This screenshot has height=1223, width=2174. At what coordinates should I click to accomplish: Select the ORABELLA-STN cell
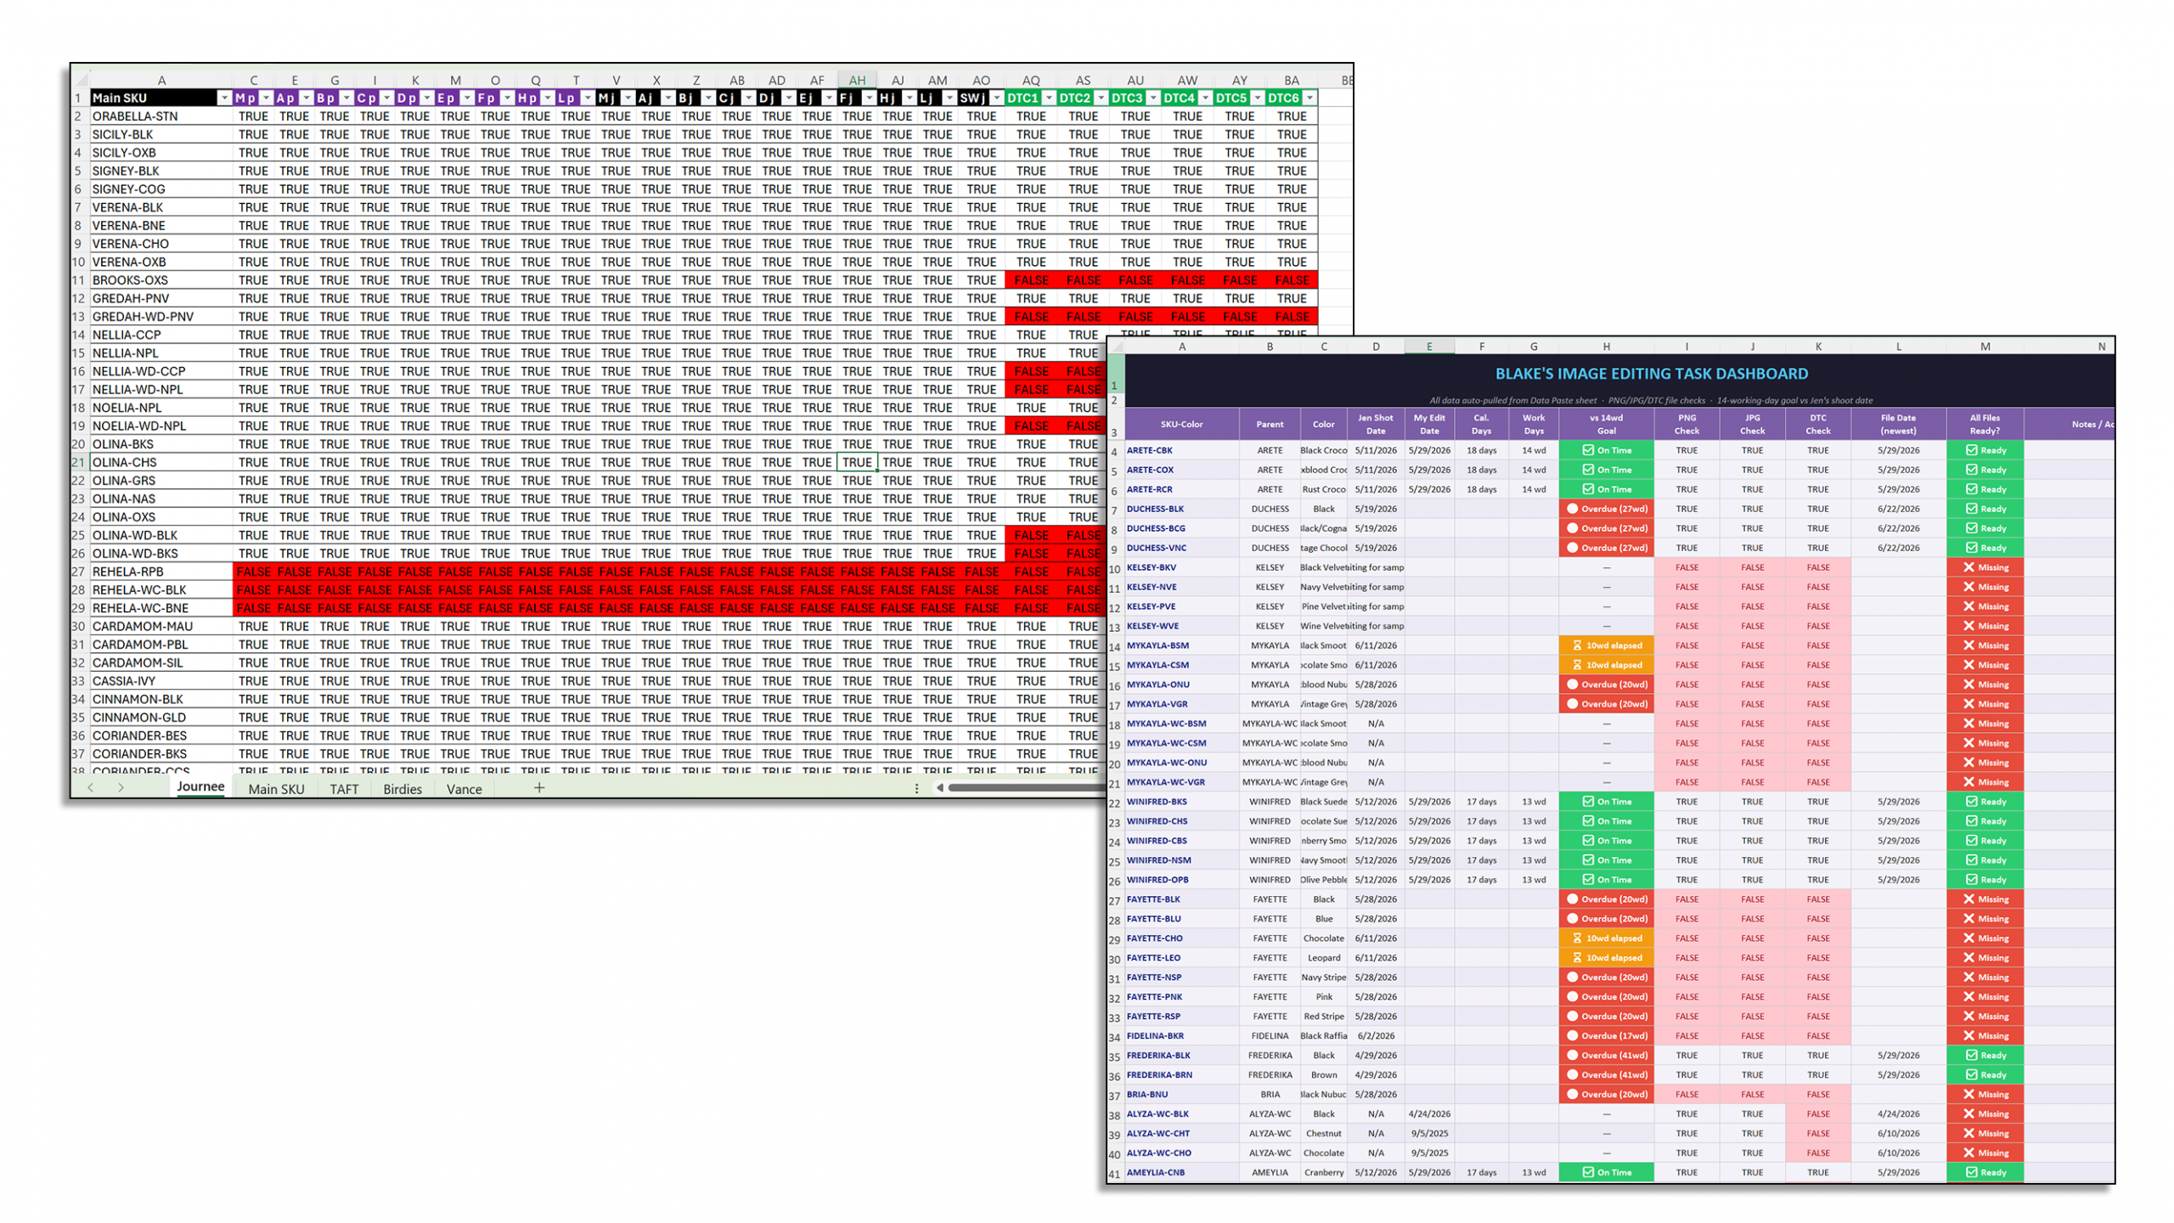point(161,116)
